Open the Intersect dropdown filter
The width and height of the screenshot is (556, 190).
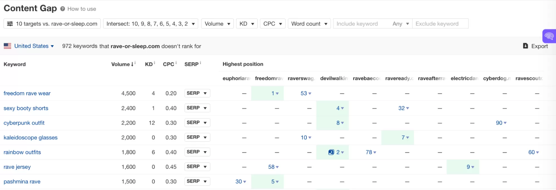150,24
